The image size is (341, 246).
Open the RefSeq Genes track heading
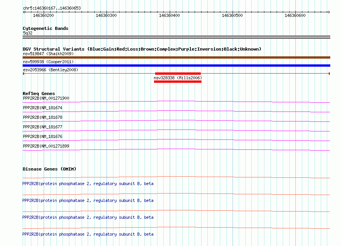[39, 93]
